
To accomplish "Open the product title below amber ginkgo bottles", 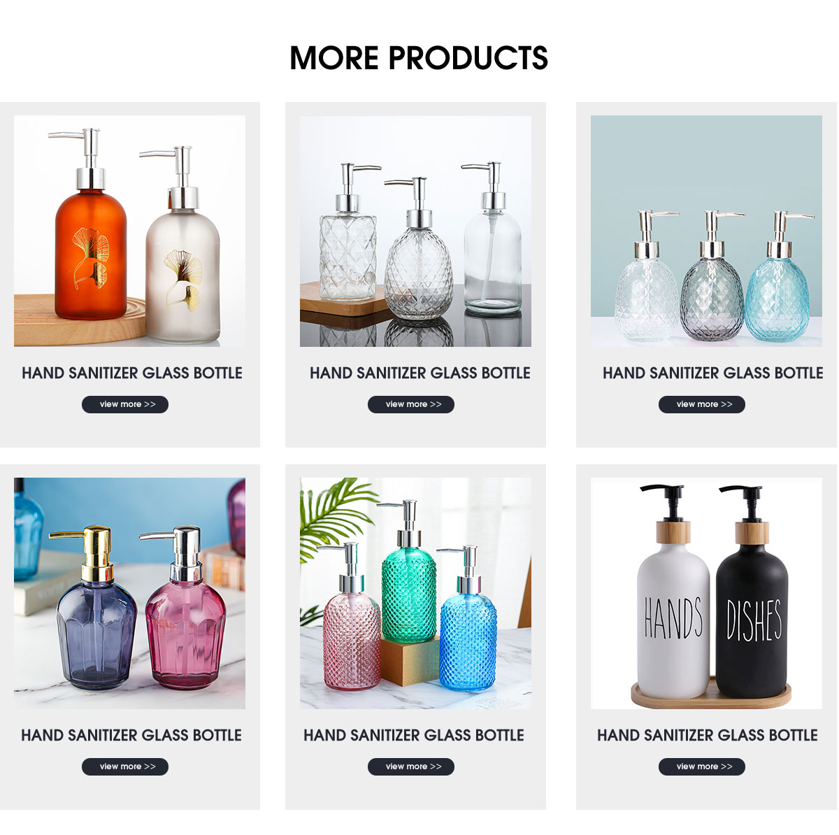I will click(132, 373).
